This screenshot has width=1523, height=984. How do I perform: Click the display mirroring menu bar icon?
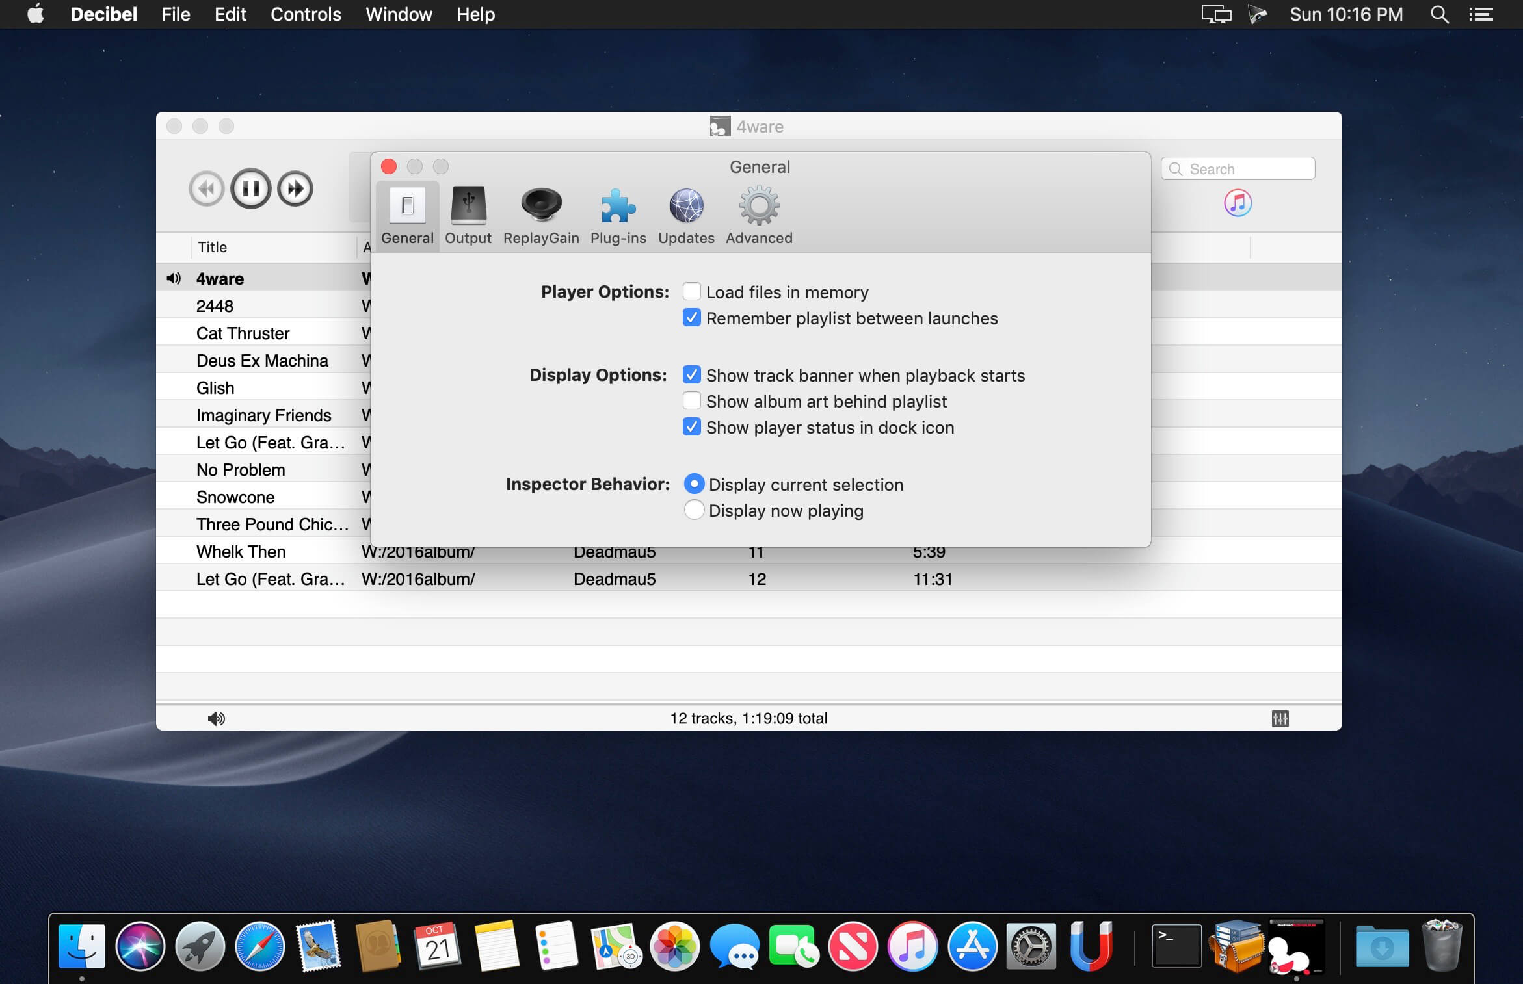1216,14
